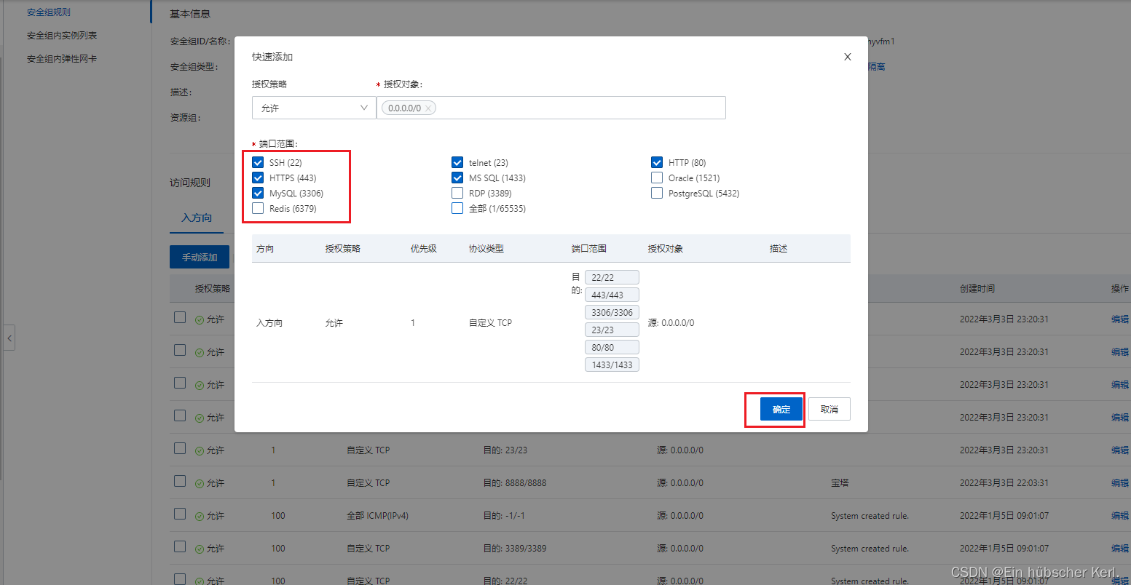Switch to the 入方向 tab
Viewport: 1131px width, 585px height.
(197, 218)
